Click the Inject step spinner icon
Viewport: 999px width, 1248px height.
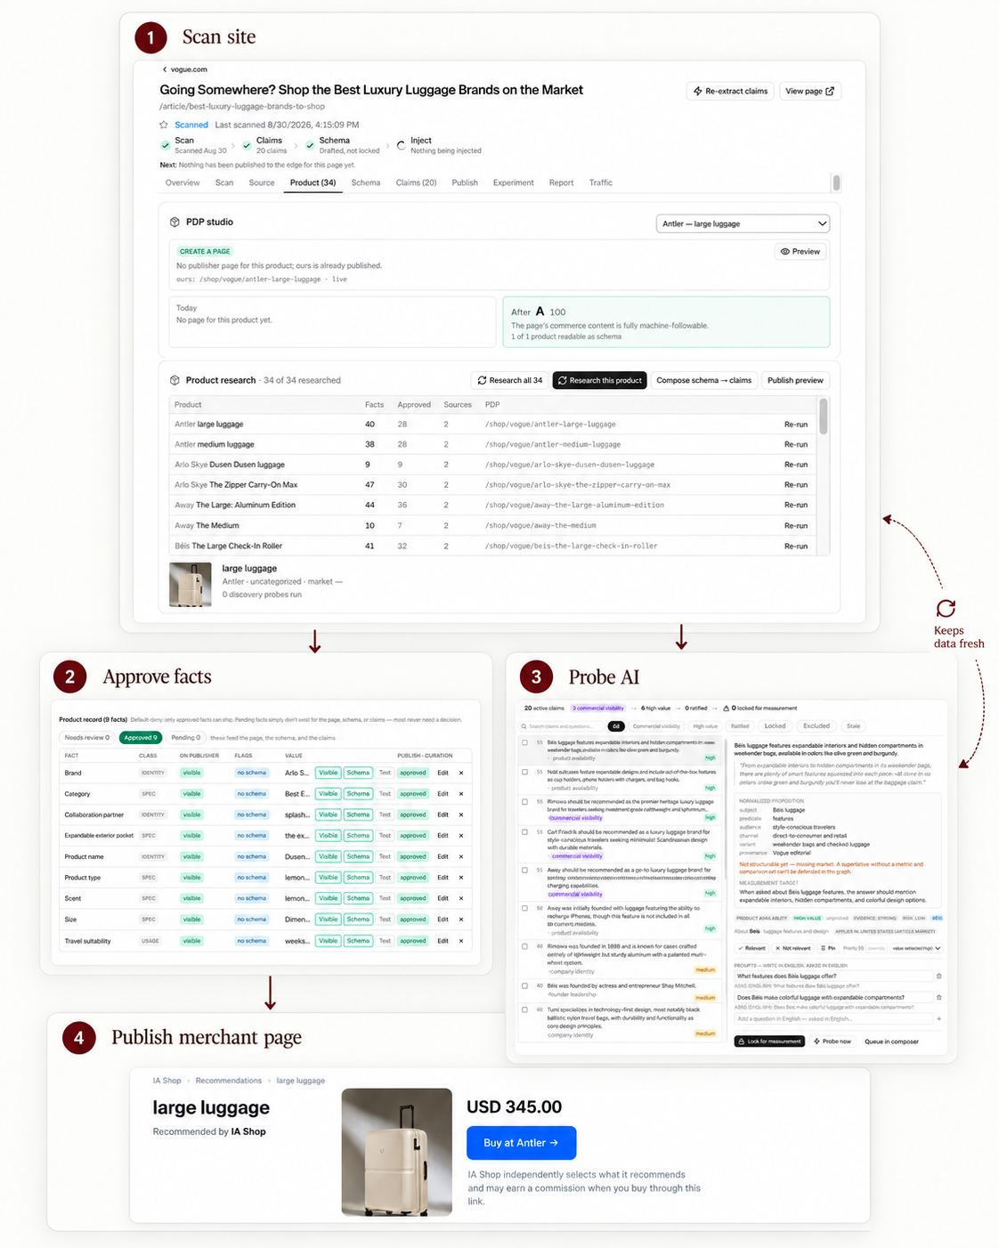pyautogui.click(x=401, y=145)
